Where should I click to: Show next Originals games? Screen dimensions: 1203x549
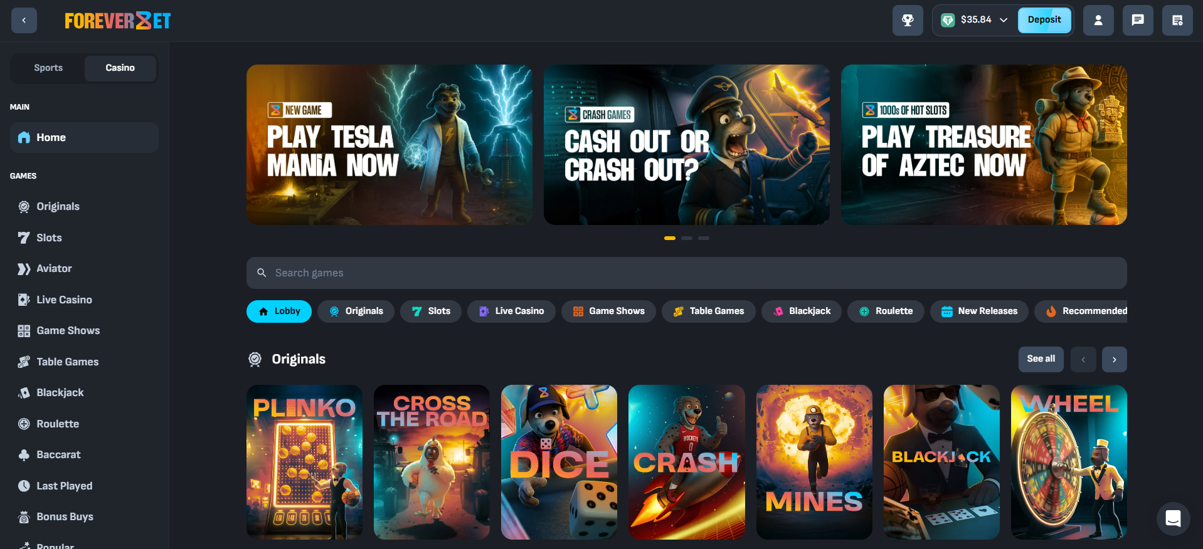(x=1114, y=360)
